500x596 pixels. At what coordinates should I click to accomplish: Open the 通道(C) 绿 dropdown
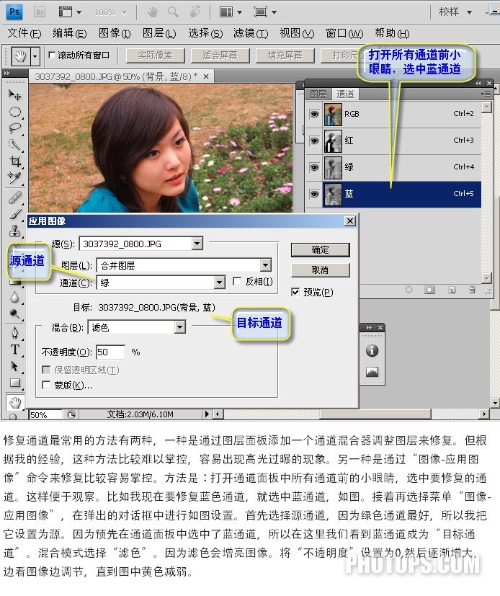pyautogui.click(x=219, y=282)
